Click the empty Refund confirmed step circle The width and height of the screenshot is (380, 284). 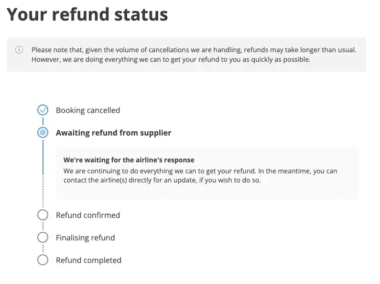[x=43, y=215]
